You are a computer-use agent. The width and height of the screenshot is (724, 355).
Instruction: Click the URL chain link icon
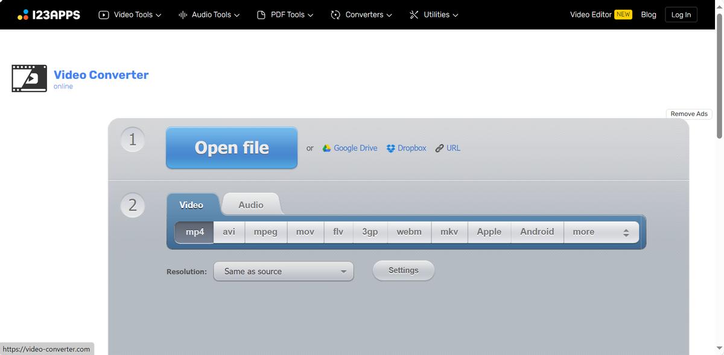(x=439, y=148)
